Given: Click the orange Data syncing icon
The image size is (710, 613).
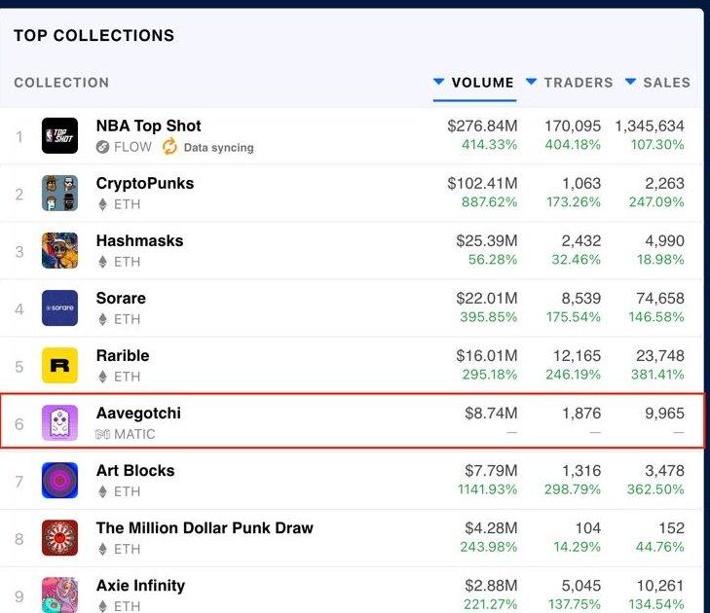Looking at the screenshot, I should pyautogui.click(x=169, y=147).
